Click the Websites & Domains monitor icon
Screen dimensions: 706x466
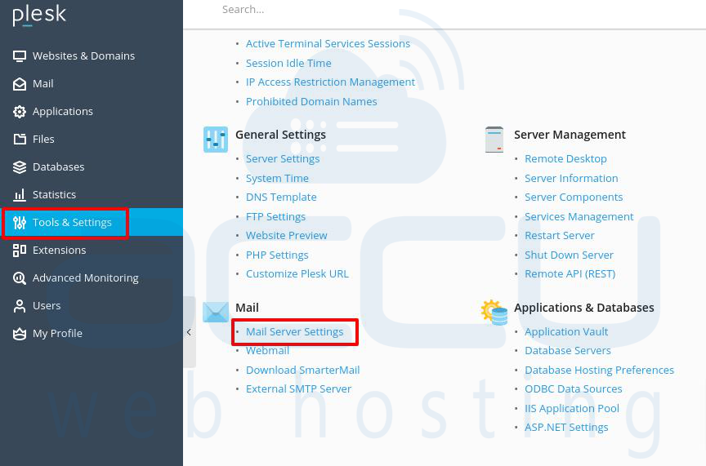[20, 56]
